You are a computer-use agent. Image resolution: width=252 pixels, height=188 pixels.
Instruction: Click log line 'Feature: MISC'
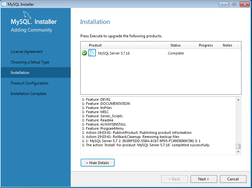click(95, 112)
